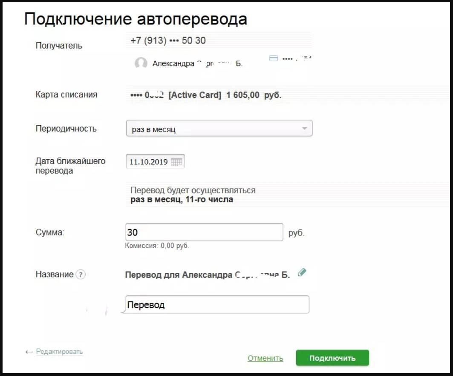Click the recipient avatar icon
This screenshot has height=376, width=453.
(141, 64)
